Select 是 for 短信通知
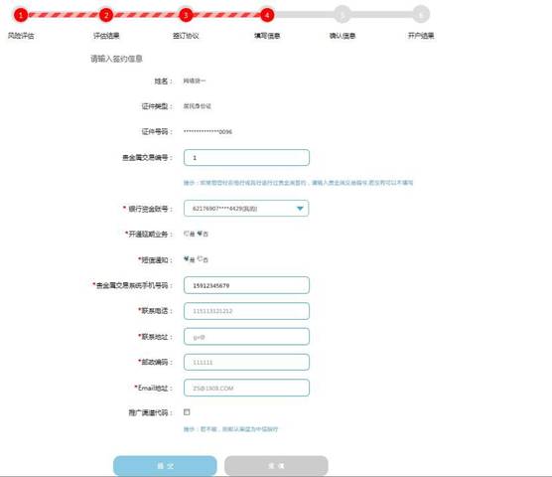 (x=187, y=259)
